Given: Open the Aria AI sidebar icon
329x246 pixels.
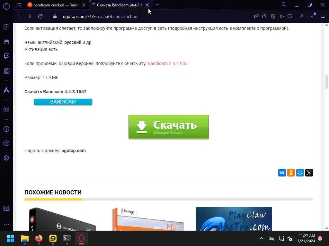Looking at the screenshot, I should pos(6,90).
